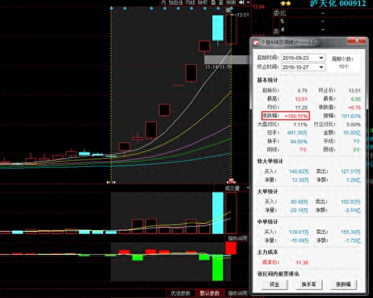Rank by 换手率 button
Image resolution: width=373 pixels, height=298 pixels.
pyautogui.click(x=309, y=285)
